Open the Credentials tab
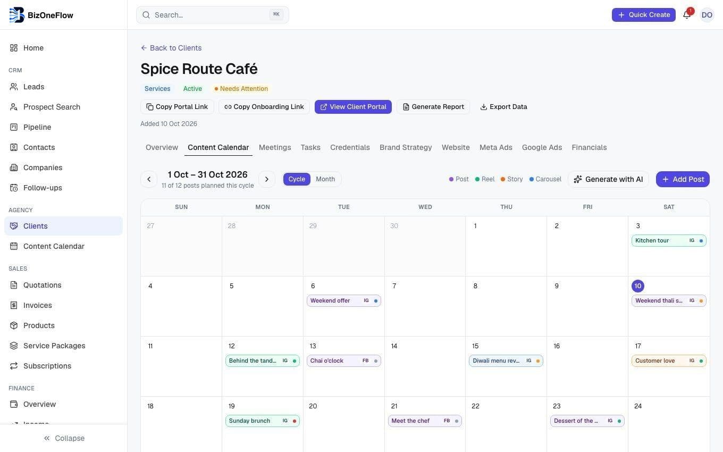The width and height of the screenshot is (723, 452). 350,147
